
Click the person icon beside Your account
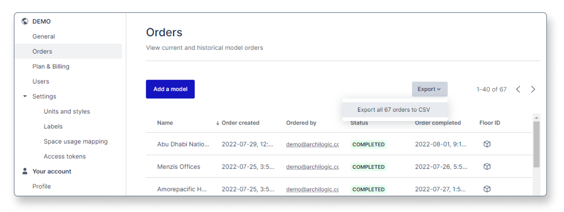pyautogui.click(x=25, y=171)
